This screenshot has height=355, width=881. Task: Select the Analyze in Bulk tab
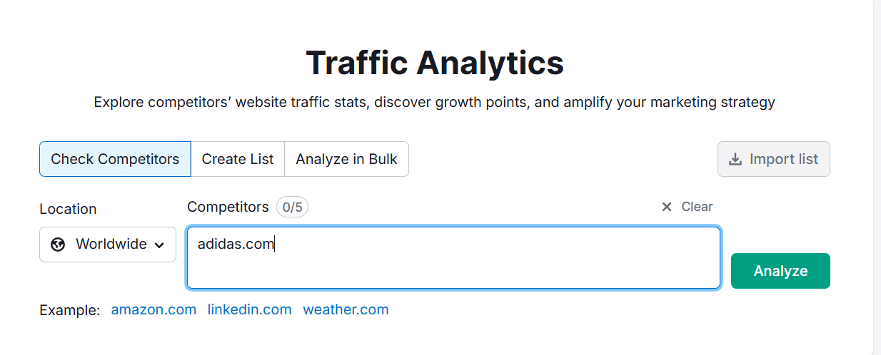(346, 159)
